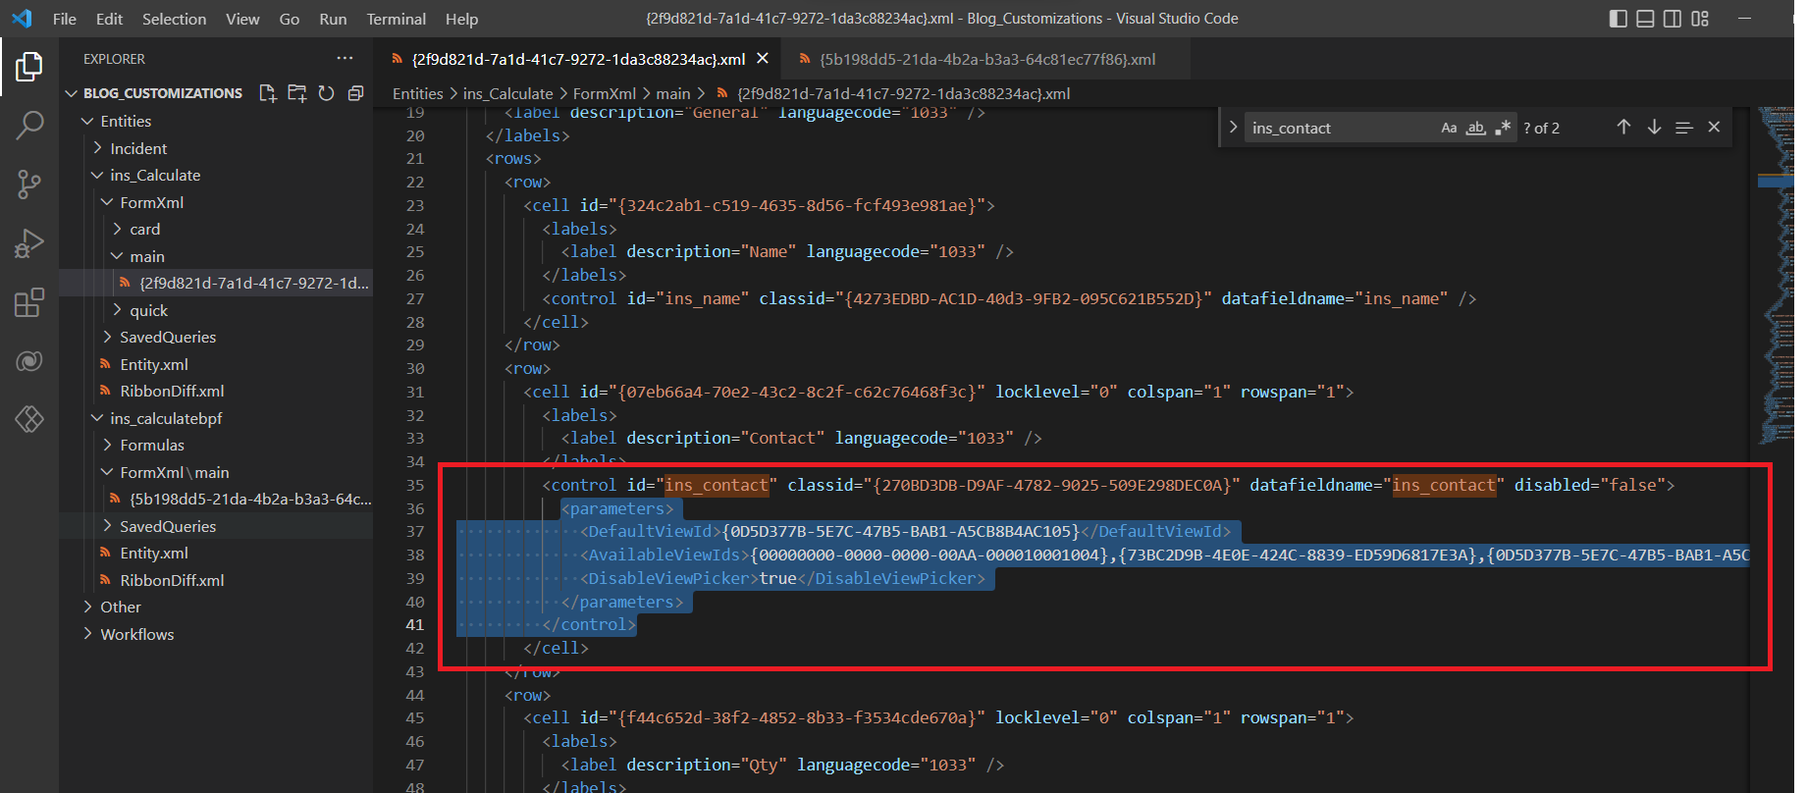Expand the Other folder
Viewport: 1807px width, 793px height.
click(x=87, y=607)
